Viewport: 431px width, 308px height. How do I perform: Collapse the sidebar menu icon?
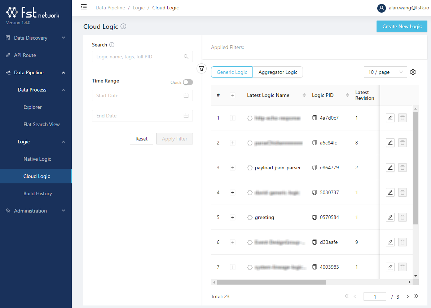(84, 7)
